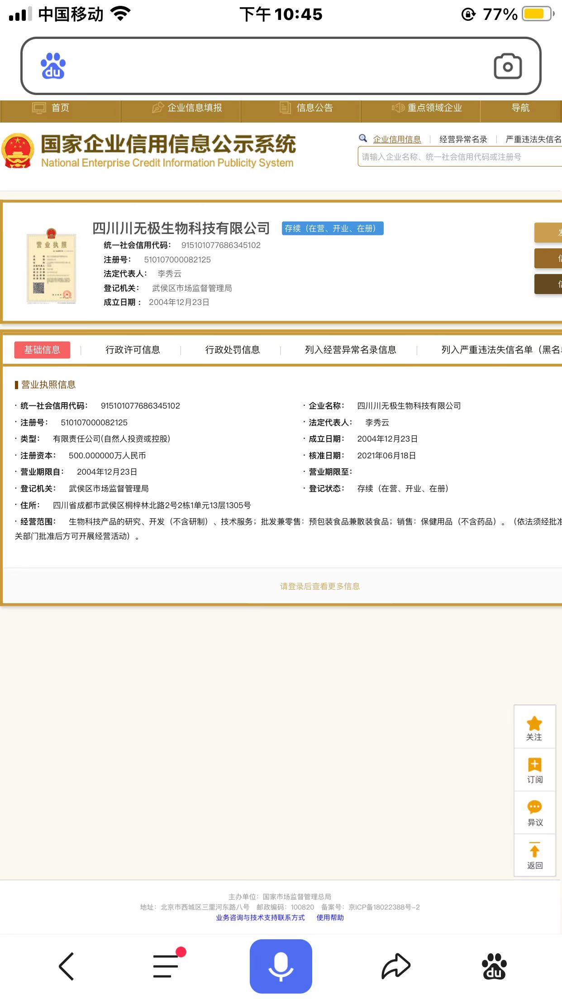Open Baidu home from bottom bar
This screenshot has width=562, height=999.
[x=494, y=966]
